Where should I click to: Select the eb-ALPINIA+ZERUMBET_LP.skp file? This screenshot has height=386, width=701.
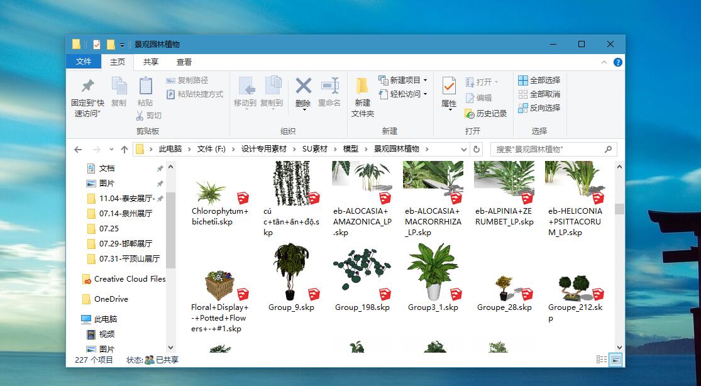504,194
